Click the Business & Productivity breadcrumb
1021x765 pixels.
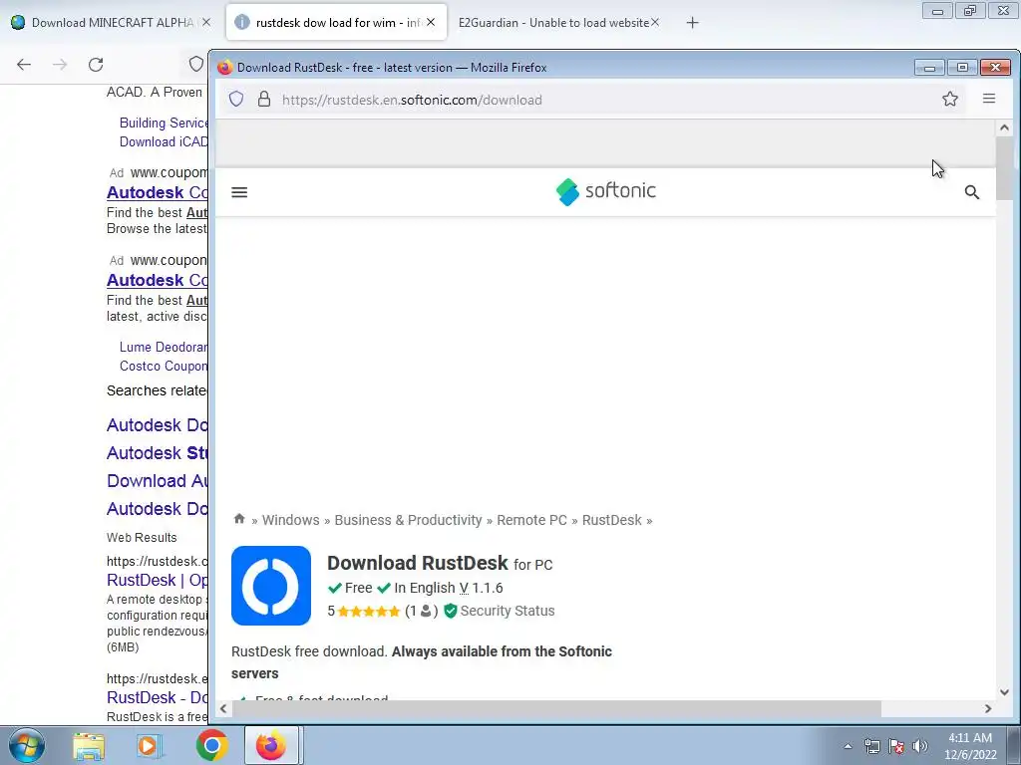408,520
